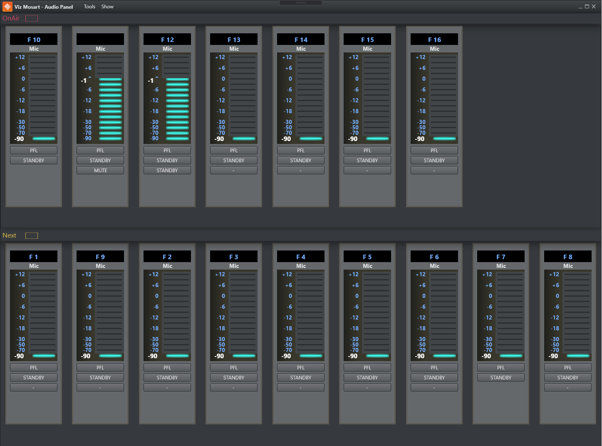Viewport: 602px width, 446px height.
Task: Click the grip handle at top center
Action: [x=300, y=3]
